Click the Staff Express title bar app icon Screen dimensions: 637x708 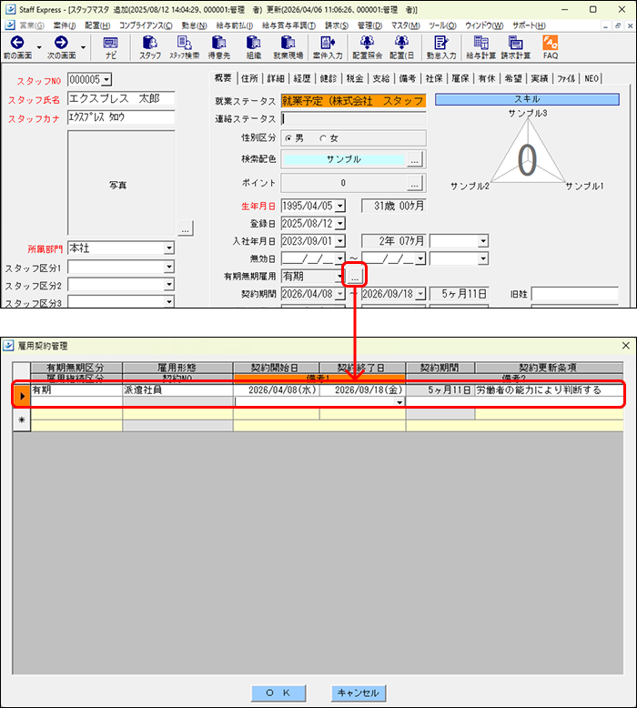coord(10,9)
